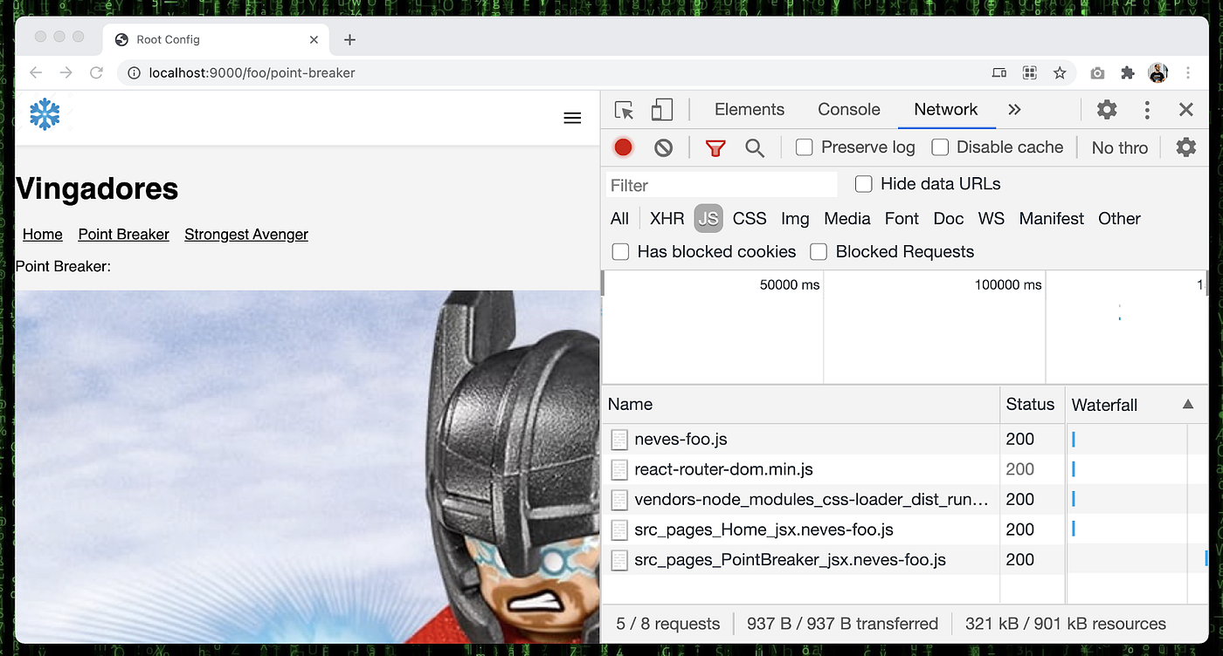This screenshot has height=656, width=1223.
Task: Toggle the network filter funnel
Action: coord(715,148)
